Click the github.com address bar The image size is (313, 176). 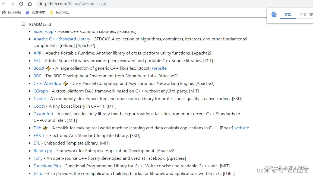tap(109, 4)
